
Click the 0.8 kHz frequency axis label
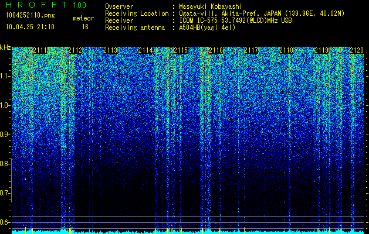5,164
